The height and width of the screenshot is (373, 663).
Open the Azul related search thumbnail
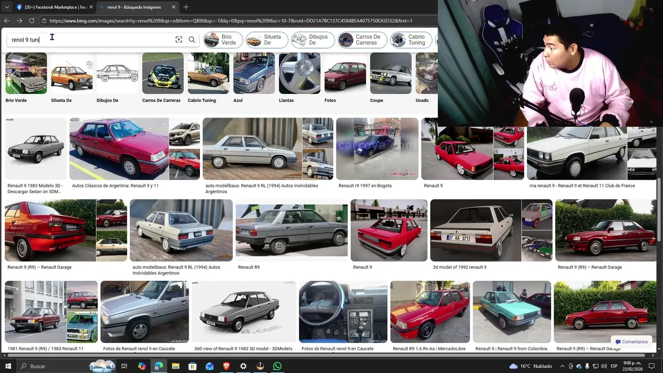254,73
